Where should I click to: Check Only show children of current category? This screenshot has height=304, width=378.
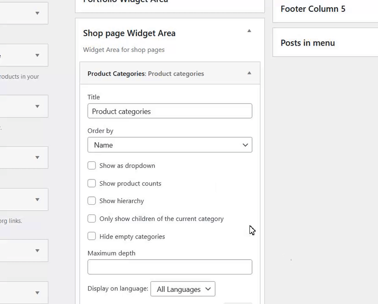click(92, 219)
